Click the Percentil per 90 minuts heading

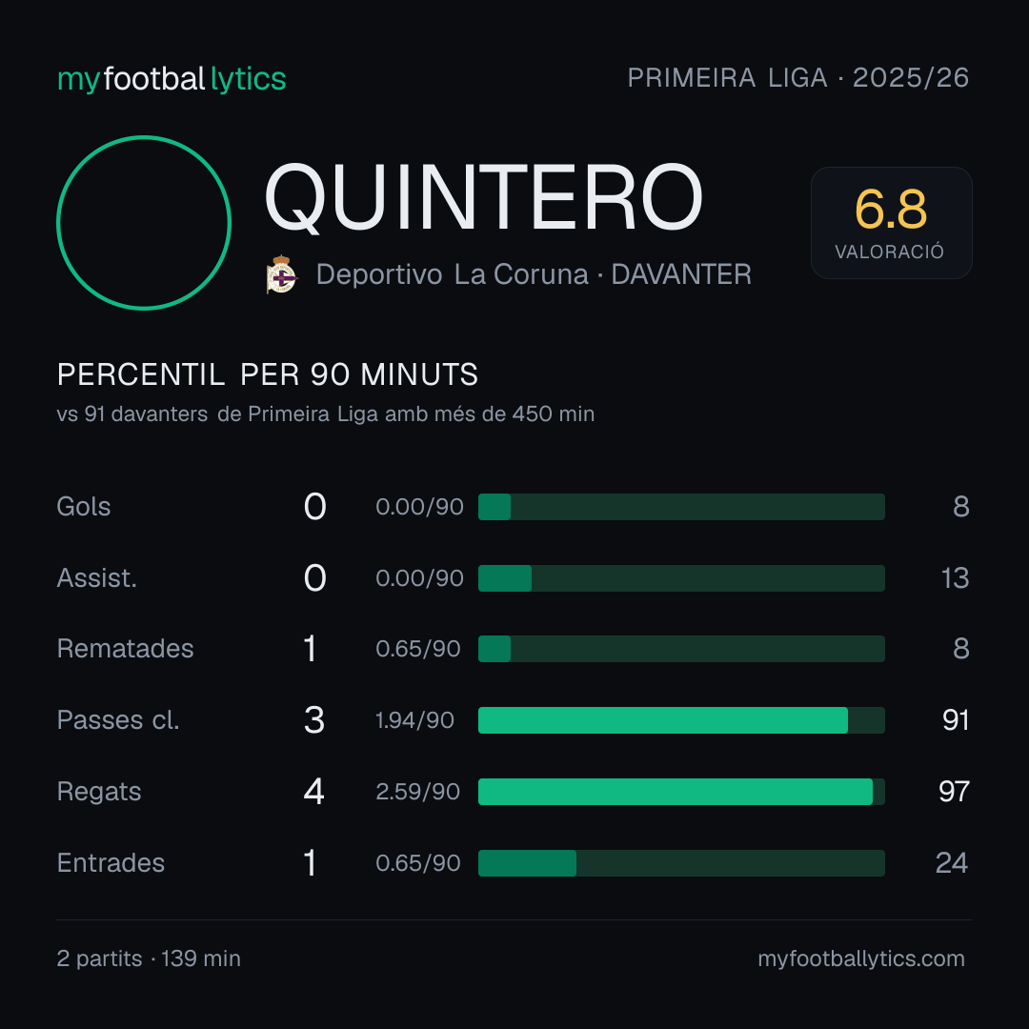click(x=268, y=374)
